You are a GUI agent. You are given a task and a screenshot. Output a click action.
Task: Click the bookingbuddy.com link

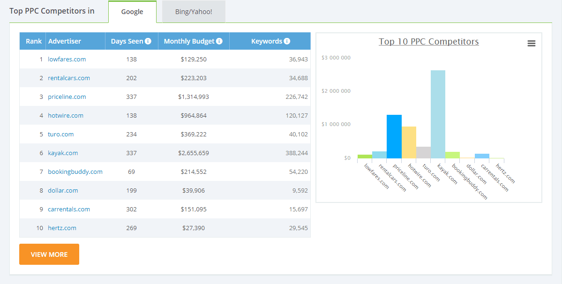[x=75, y=172]
